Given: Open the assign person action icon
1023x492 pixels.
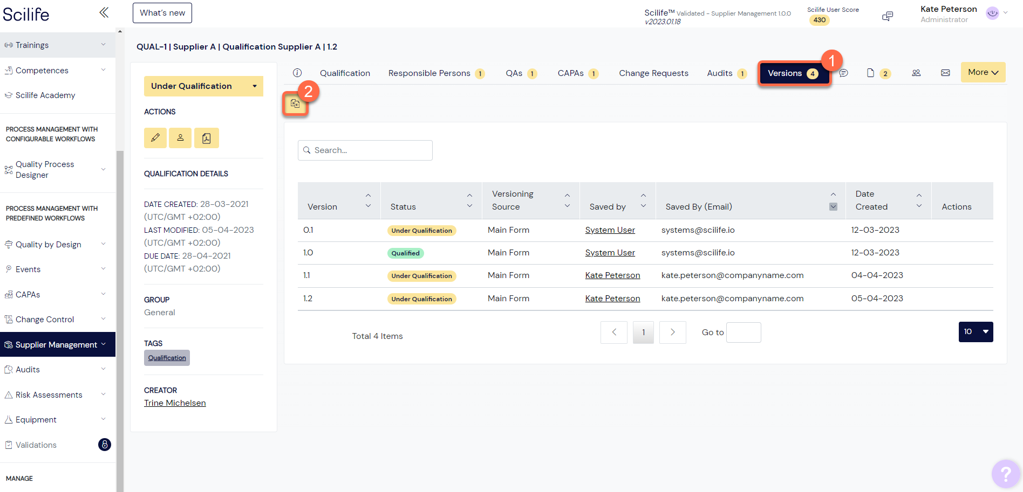Looking at the screenshot, I should pyautogui.click(x=180, y=138).
